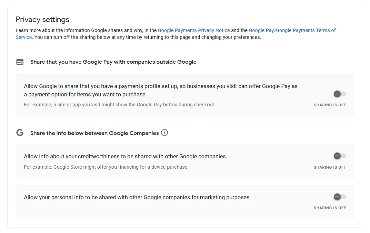Open info icon next to Google Companies heading

click(x=164, y=133)
